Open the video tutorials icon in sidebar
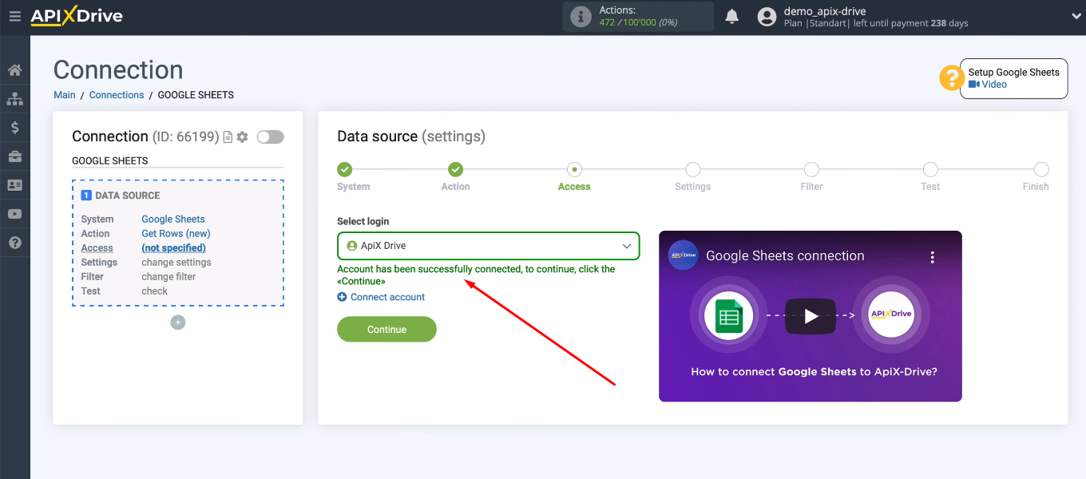The image size is (1086, 479). point(14,213)
